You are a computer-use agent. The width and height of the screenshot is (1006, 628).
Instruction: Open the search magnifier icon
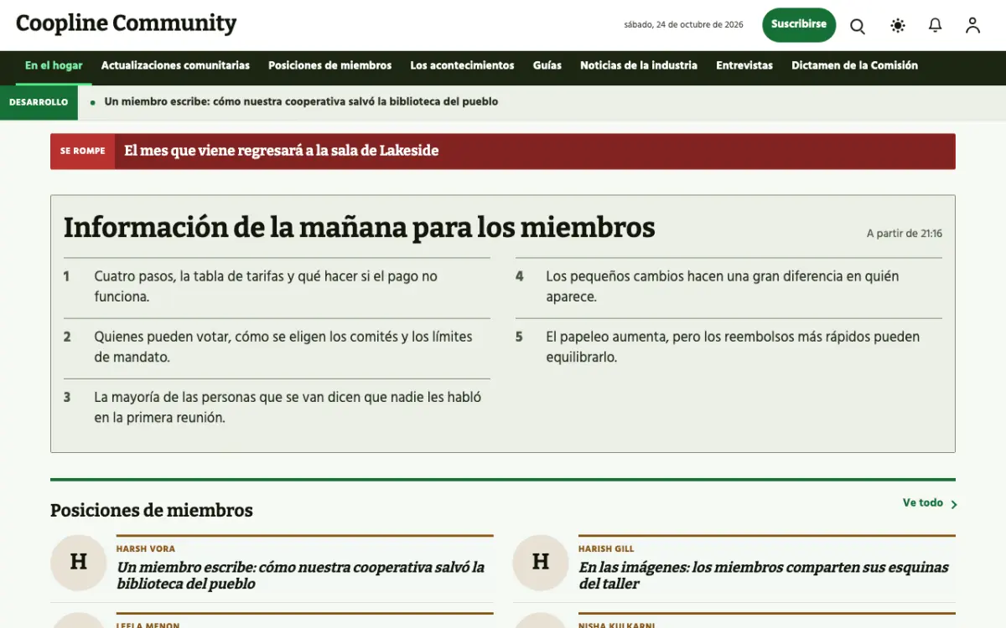(858, 26)
